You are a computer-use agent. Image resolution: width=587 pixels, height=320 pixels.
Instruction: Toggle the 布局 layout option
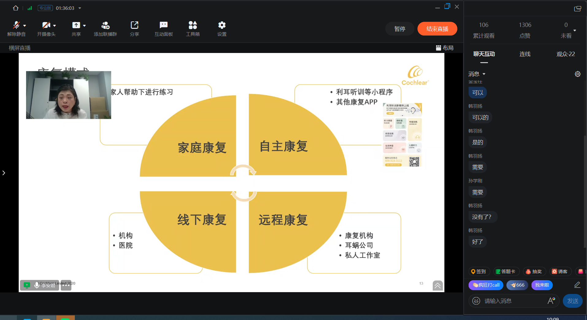(x=445, y=48)
